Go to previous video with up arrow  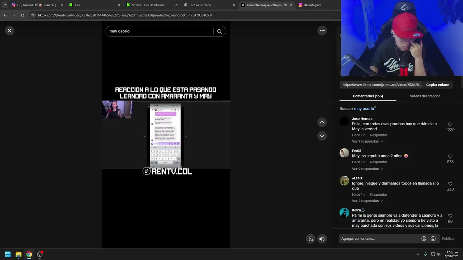click(x=322, y=122)
